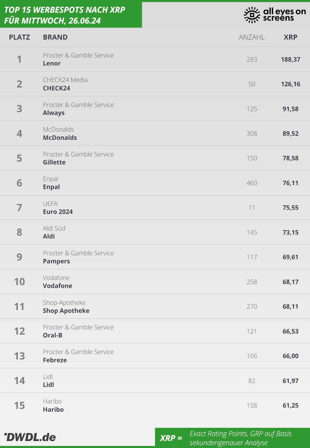Image resolution: width=310 pixels, height=448 pixels.
Task: Click the PLATZ column header
Action: tap(19, 37)
